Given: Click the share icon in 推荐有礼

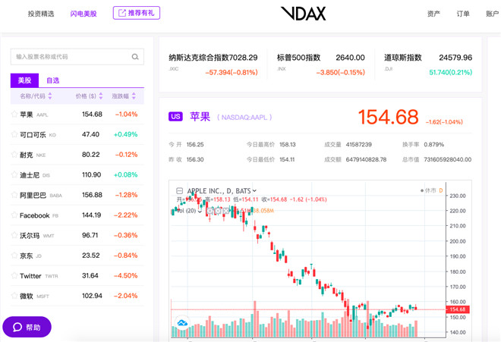Looking at the screenshot, I should tap(121, 13).
